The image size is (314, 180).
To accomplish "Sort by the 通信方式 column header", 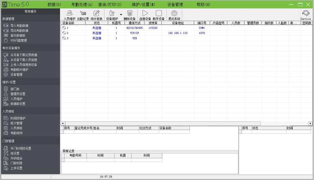I will pos(134,23).
